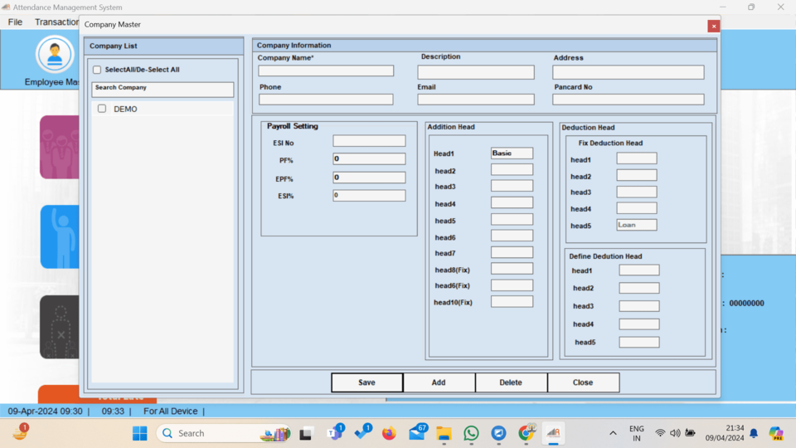Click the Fix Deduction head3 field
Image resolution: width=796 pixels, height=448 pixels.
click(x=637, y=192)
